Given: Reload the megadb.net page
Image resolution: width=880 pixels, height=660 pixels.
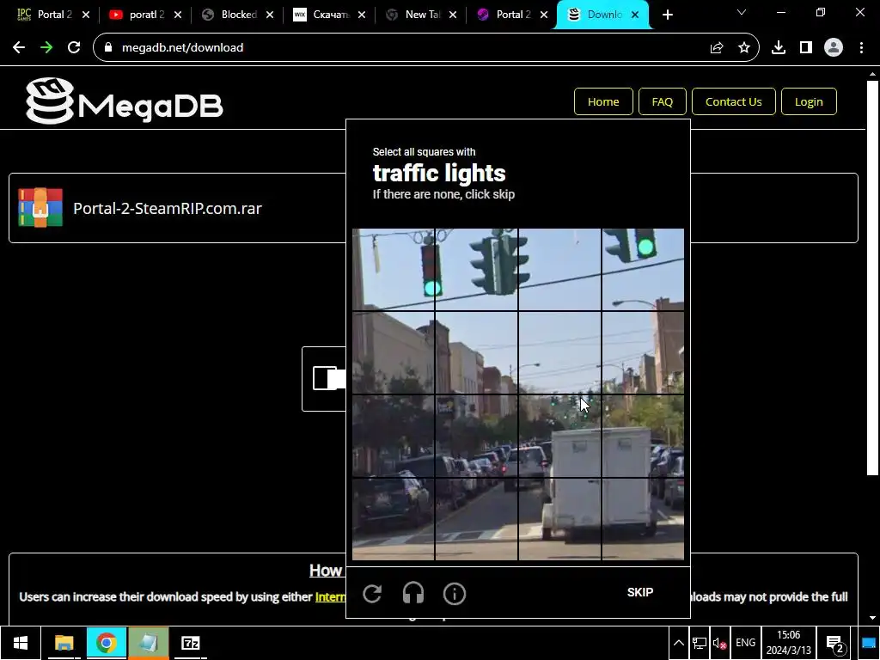Looking at the screenshot, I should [x=74, y=48].
